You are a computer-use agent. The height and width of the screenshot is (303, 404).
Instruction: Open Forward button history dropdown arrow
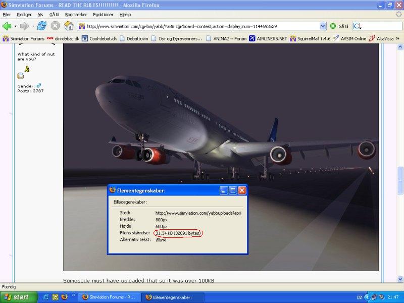pos(33,26)
